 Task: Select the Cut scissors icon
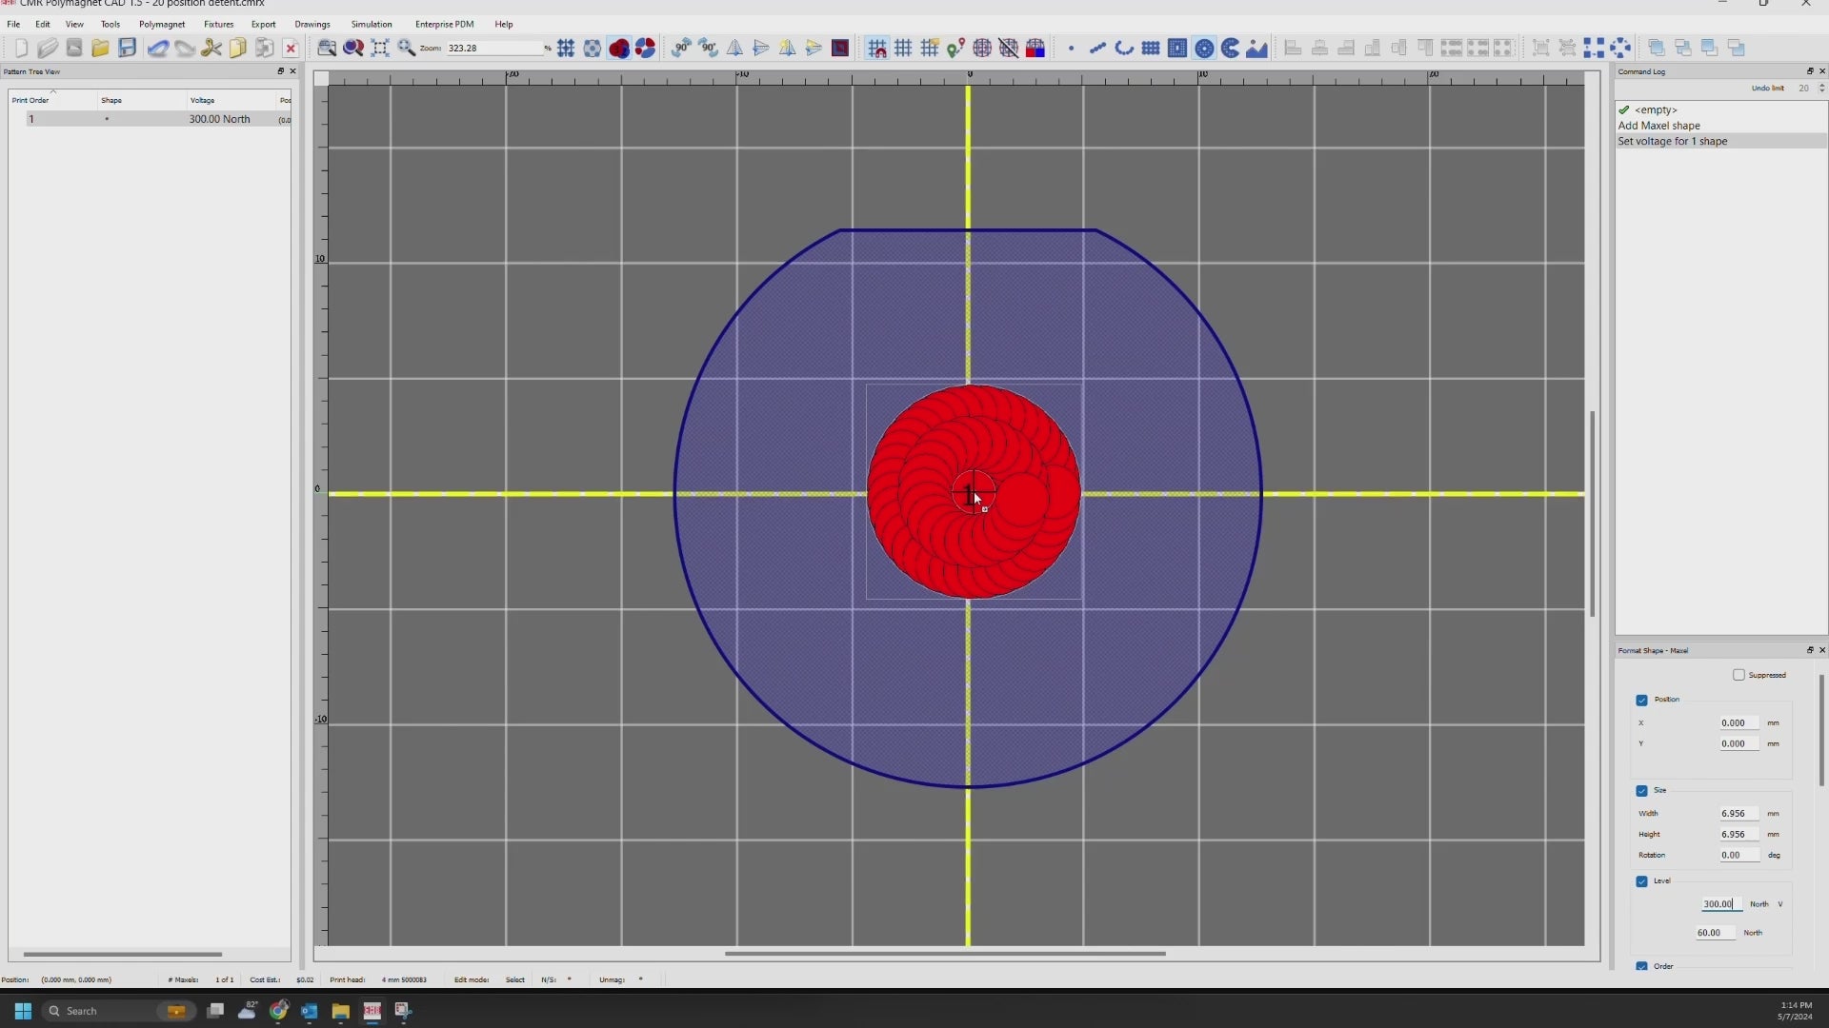211,48
